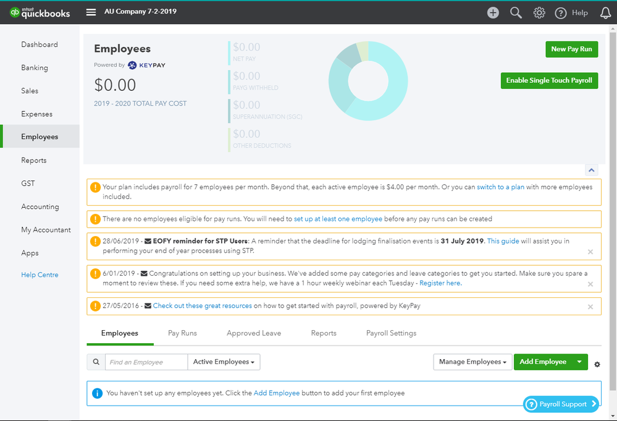Open the notifications bell

(606, 13)
